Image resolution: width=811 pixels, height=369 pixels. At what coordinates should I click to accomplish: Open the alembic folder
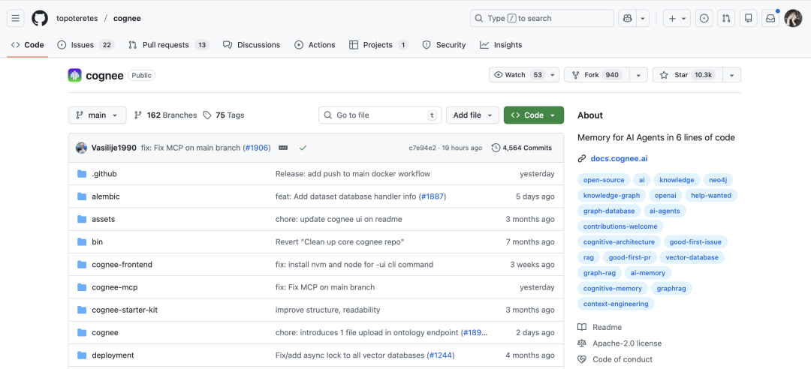pyautogui.click(x=106, y=196)
